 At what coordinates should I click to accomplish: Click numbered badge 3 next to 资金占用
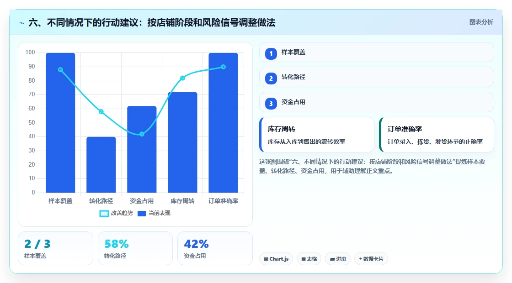point(271,103)
